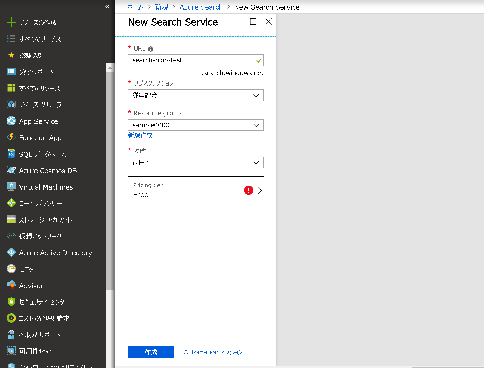
Task: Go to Azure Search breadcrumb link
Action: pos(201,7)
